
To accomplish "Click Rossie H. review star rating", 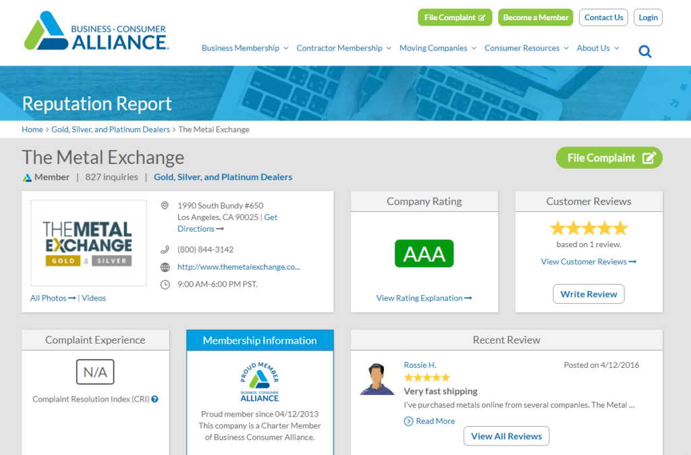I will (x=427, y=377).
